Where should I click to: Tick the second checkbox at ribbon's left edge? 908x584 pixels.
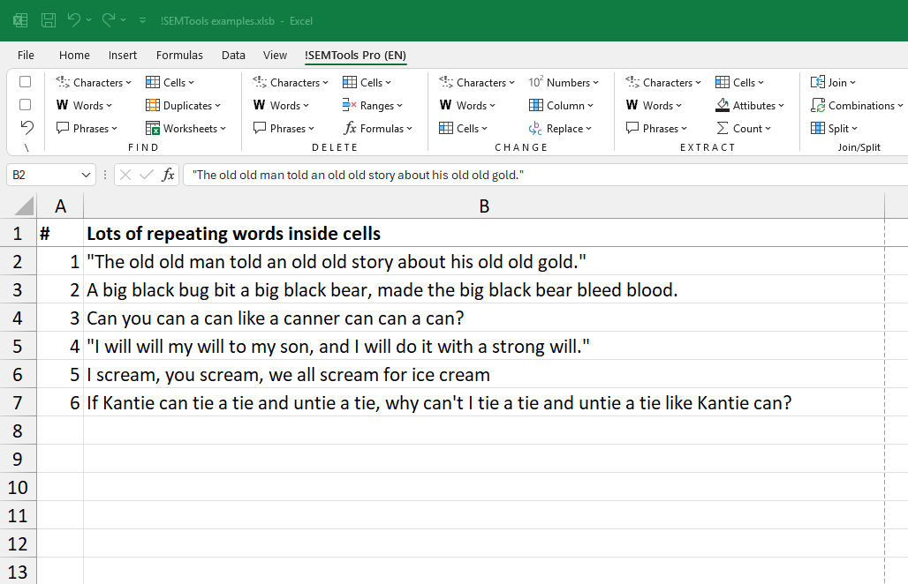click(x=26, y=105)
